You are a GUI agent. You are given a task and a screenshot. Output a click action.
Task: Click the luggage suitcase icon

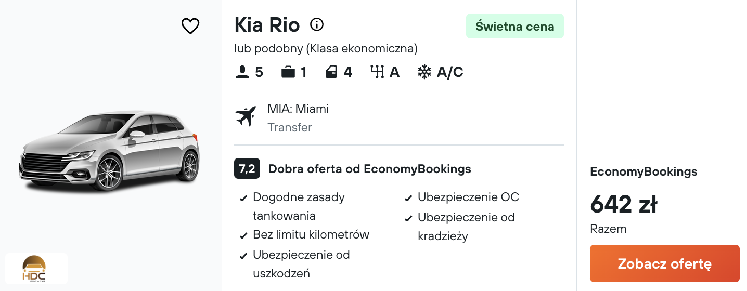(x=288, y=72)
